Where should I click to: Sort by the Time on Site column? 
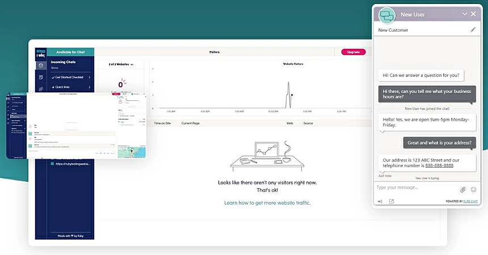click(162, 123)
